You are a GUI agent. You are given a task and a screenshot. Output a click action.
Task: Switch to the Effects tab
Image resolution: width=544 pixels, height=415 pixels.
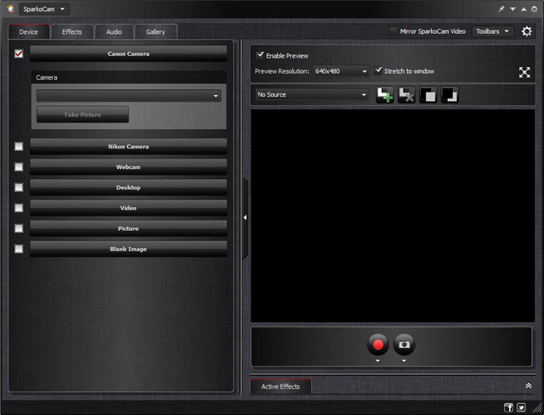click(x=72, y=32)
